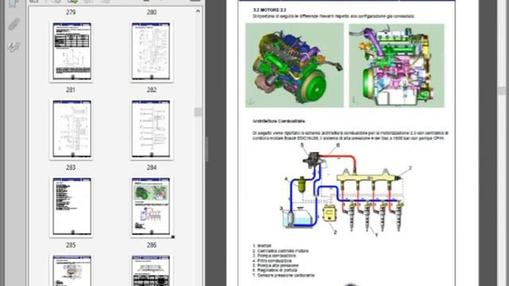Click the common rail in the diagram
The height and width of the screenshot is (286, 509).
point(369,177)
